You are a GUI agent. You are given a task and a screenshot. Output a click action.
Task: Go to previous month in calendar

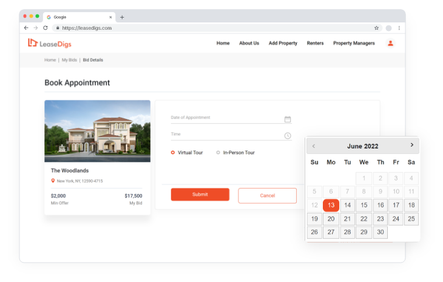(x=314, y=146)
